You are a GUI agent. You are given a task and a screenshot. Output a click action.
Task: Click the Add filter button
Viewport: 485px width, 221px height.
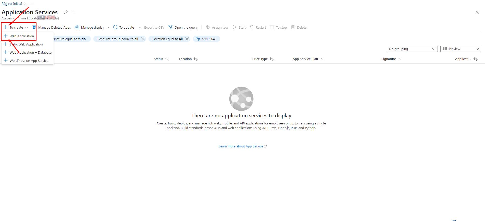(x=206, y=39)
